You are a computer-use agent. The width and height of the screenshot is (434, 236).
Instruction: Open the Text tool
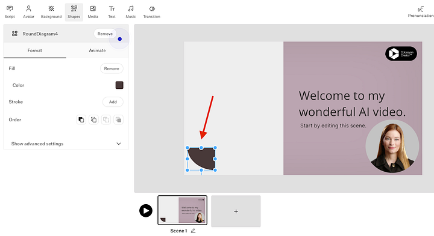coord(112,12)
